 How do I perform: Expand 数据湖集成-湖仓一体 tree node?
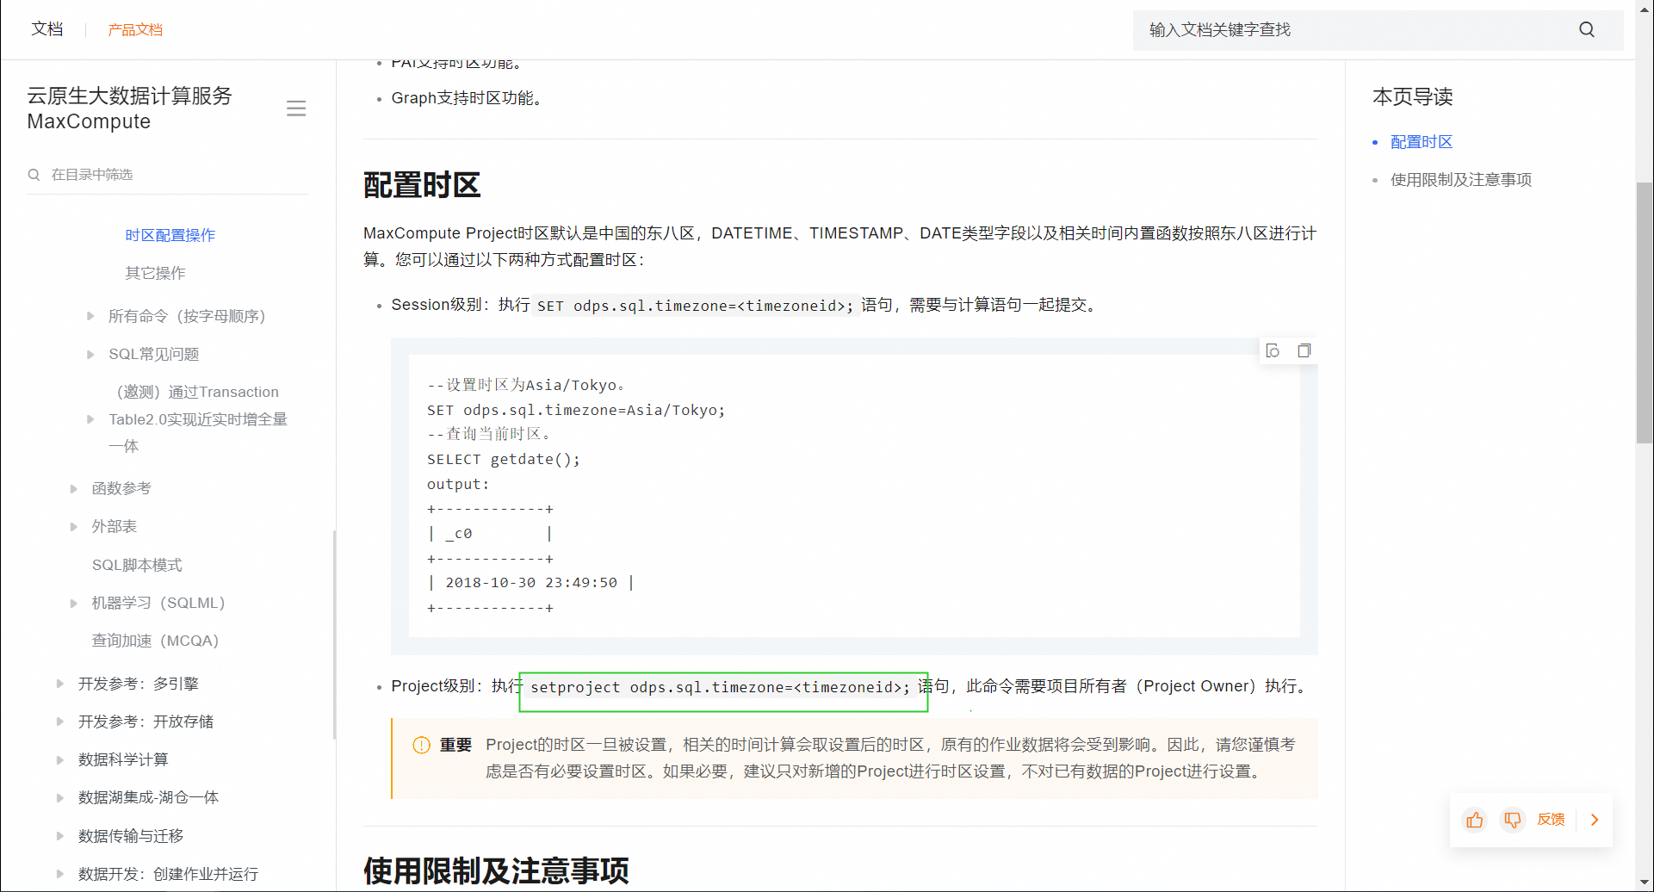click(x=60, y=797)
